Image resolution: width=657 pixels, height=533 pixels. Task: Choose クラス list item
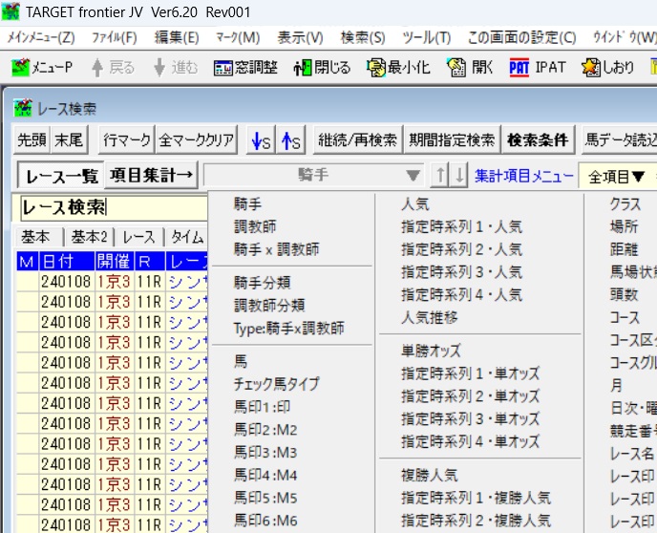coord(625,204)
